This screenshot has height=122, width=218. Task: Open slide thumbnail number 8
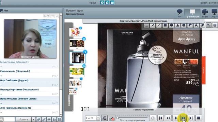(x=77, y=44)
